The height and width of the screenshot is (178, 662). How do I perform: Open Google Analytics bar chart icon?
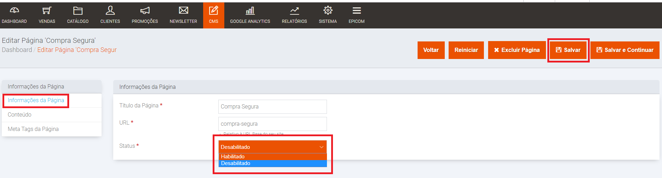click(x=250, y=11)
